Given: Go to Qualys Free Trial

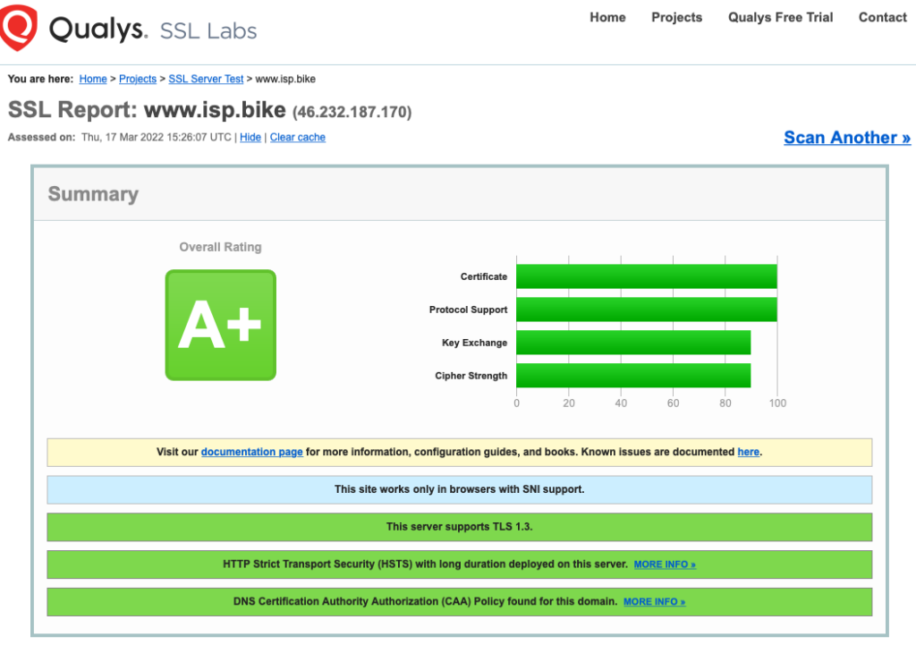Looking at the screenshot, I should pos(779,17).
